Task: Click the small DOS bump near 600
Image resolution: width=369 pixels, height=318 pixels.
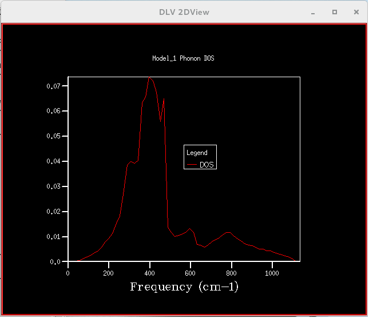Action: (x=190, y=229)
